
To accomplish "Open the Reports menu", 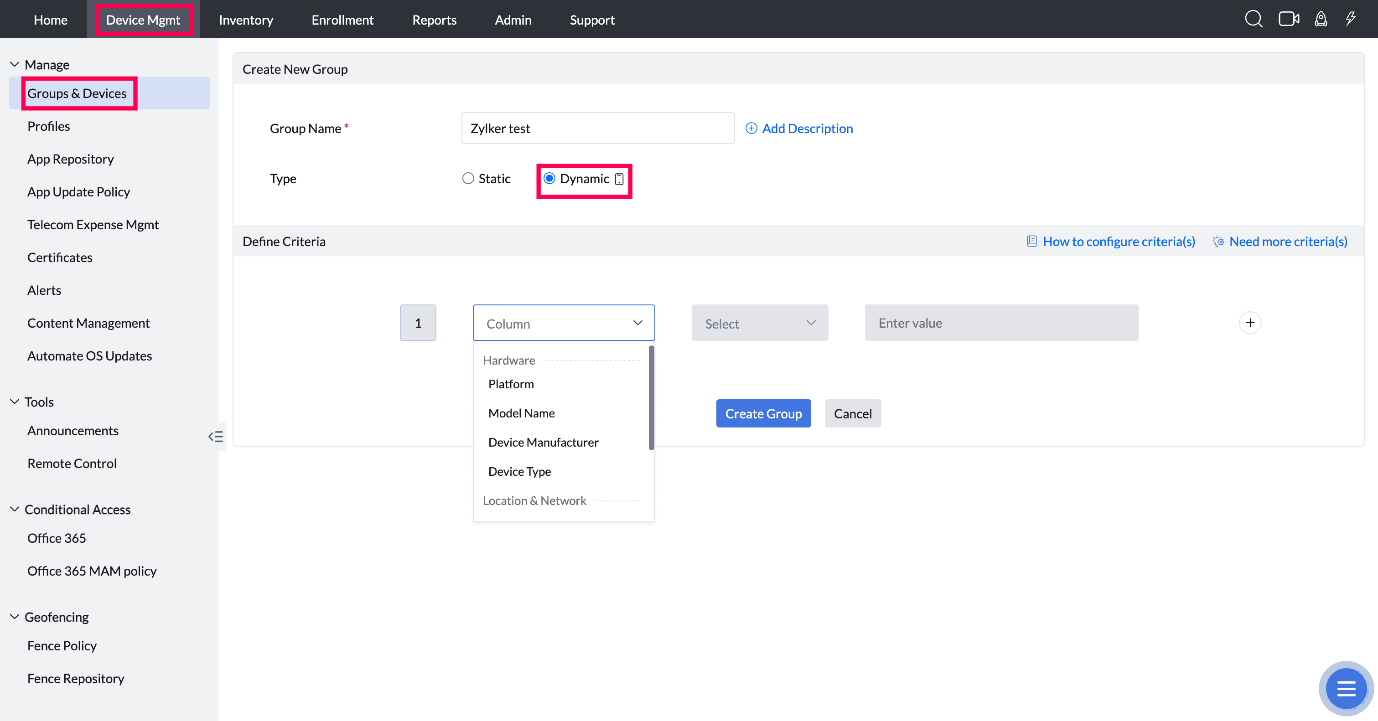I will [x=434, y=19].
